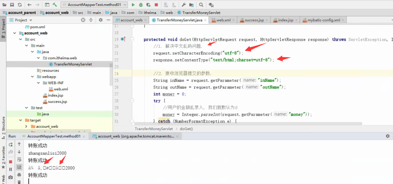Close the account_web tomcat Run tab
Viewport: 393px width, 184px height.
pyautogui.click(x=177, y=136)
